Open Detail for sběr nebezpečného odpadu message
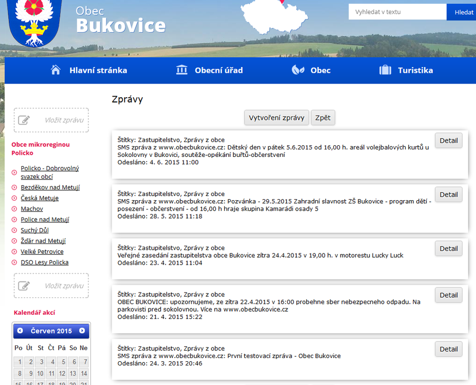Screen dimensions: 476x385 (x=448, y=295)
